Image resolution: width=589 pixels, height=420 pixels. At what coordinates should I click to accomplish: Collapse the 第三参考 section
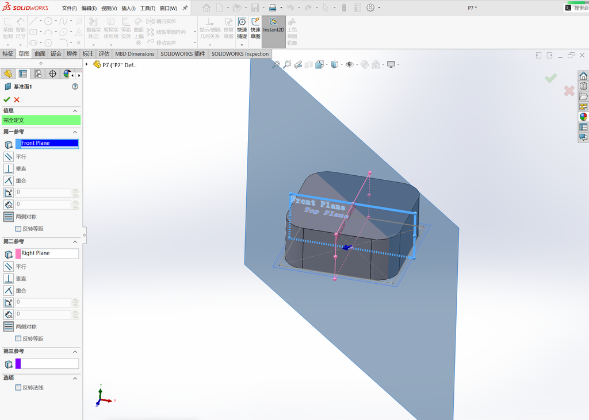[x=75, y=352]
